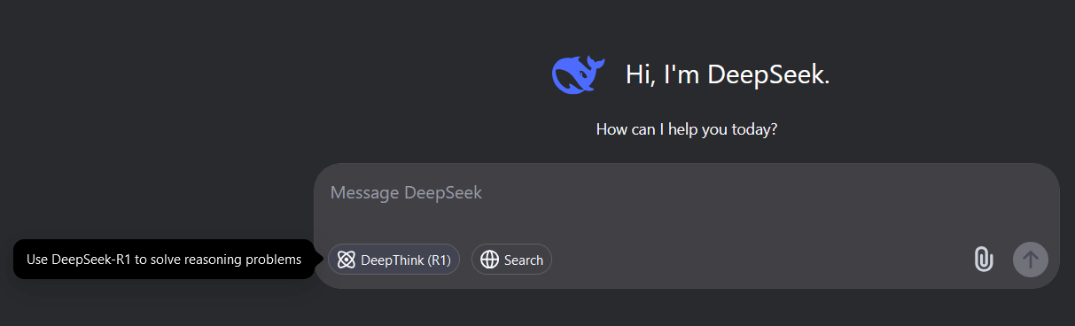The height and width of the screenshot is (326, 1075).
Task: Select the "DeepThink (R1)" label text
Action: coord(406,260)
